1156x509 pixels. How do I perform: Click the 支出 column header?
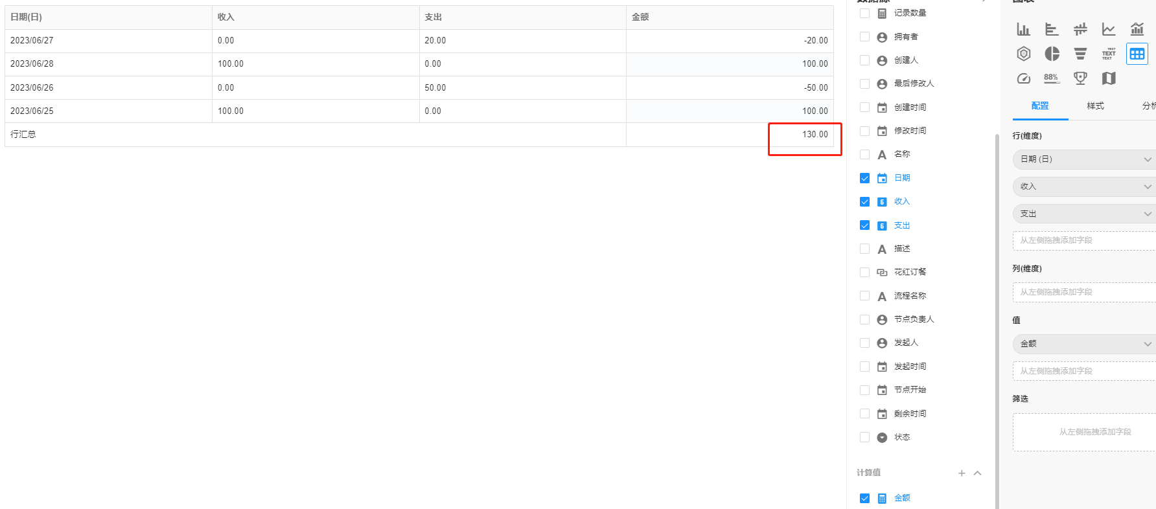pos(433,17)
